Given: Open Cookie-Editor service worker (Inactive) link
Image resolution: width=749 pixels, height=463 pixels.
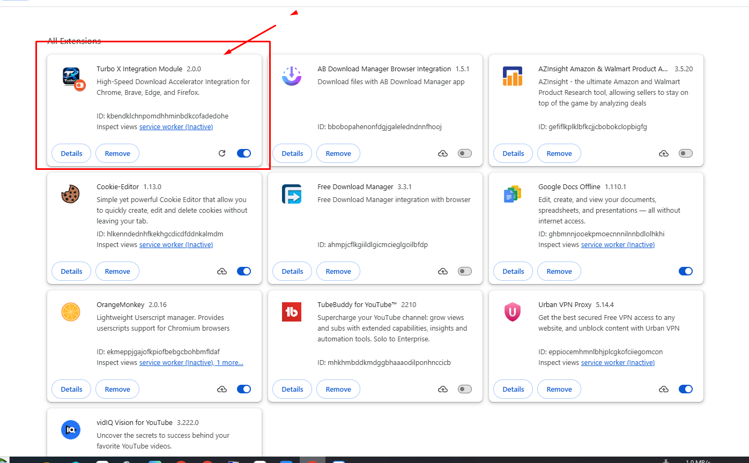Looking at the screenshot, I should (x=176, y=245).
